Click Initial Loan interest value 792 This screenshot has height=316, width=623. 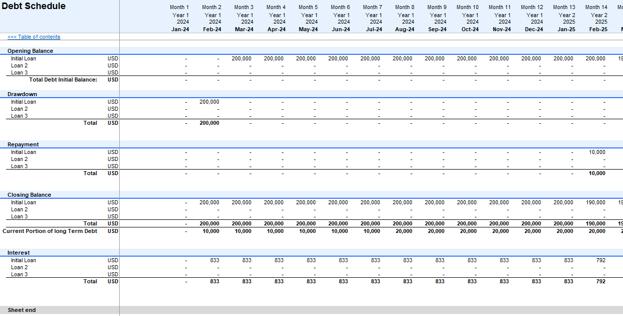(600, 260)
